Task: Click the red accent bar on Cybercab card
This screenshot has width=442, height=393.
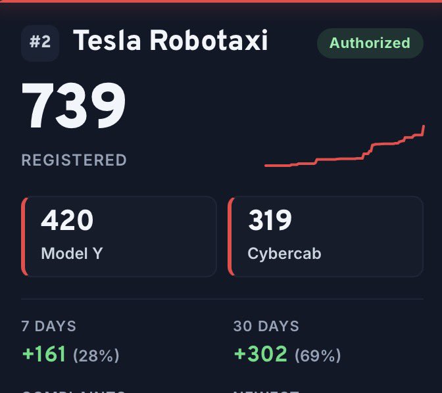Action: coord(231,237)
